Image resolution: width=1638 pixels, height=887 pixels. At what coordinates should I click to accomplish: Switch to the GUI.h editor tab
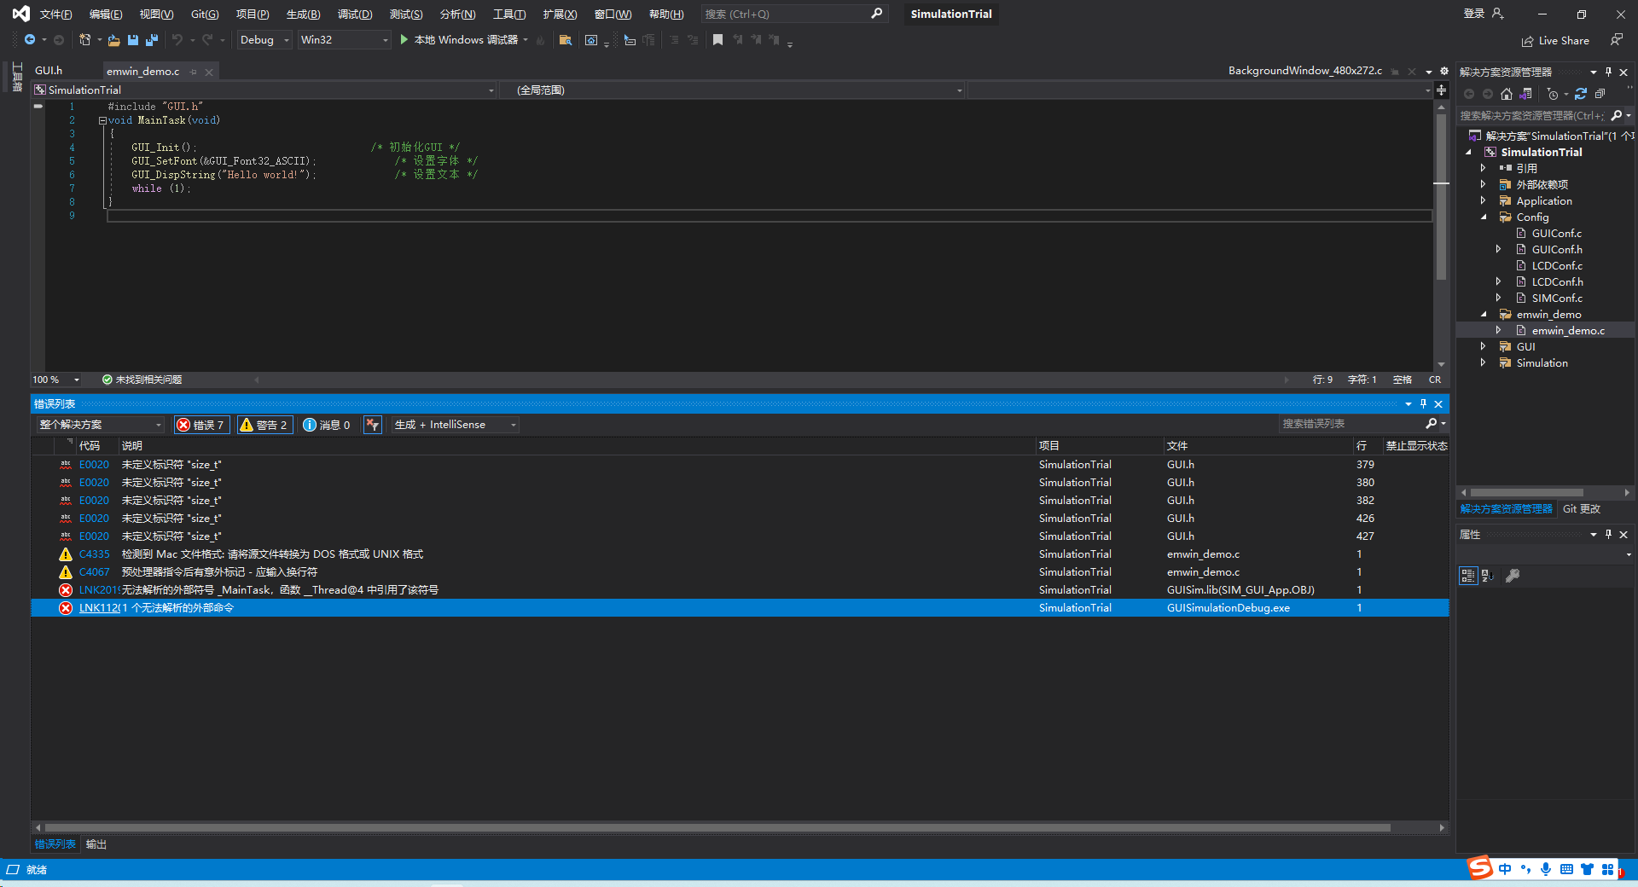[x=49, y=71]
